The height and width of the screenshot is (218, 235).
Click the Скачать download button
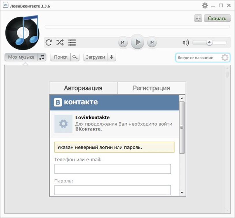(217, 18)
